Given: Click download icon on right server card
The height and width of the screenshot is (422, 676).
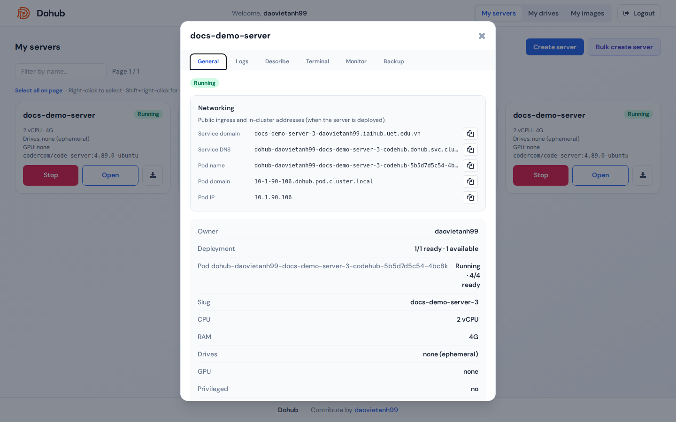Looking at the screenshot, I should coord(643,175).
